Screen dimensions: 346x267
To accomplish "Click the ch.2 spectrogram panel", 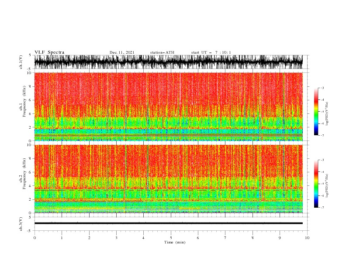I will click(x=169, y=179).
